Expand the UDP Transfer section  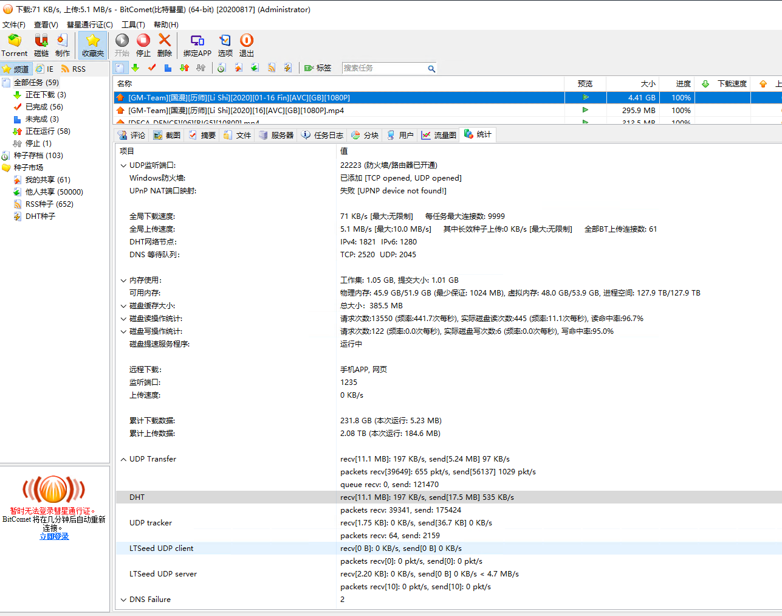[123, 459]
